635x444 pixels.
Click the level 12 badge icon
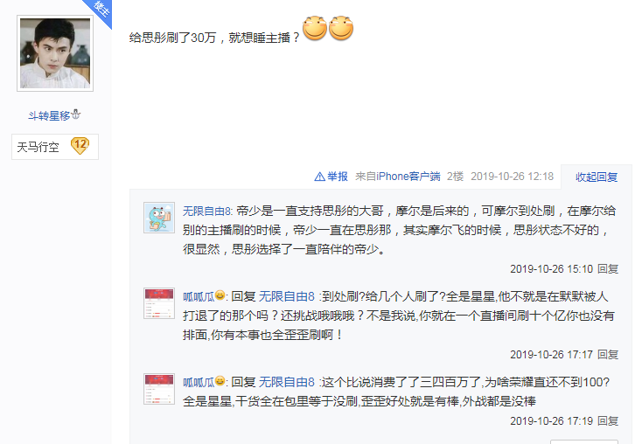coord(80,146)
